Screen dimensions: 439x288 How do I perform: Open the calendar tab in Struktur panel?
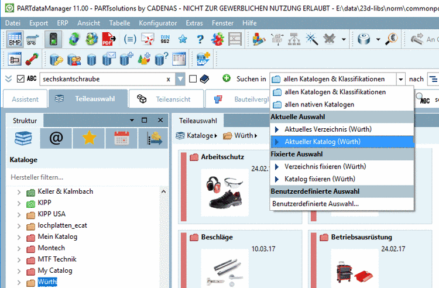(x=122, y=138)
